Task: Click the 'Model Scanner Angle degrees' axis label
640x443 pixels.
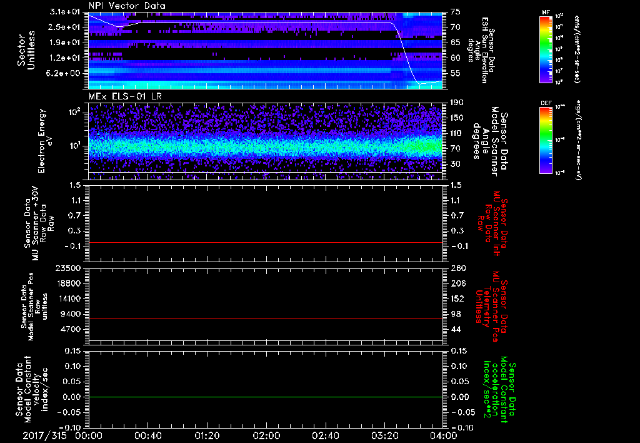Action: 490,141
